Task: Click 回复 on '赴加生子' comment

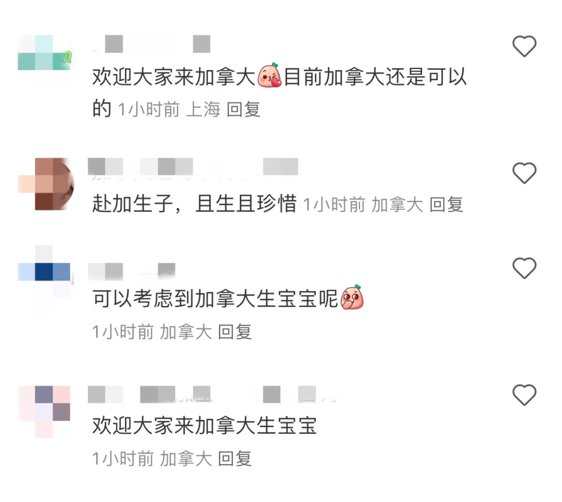Action: point(446,204)
